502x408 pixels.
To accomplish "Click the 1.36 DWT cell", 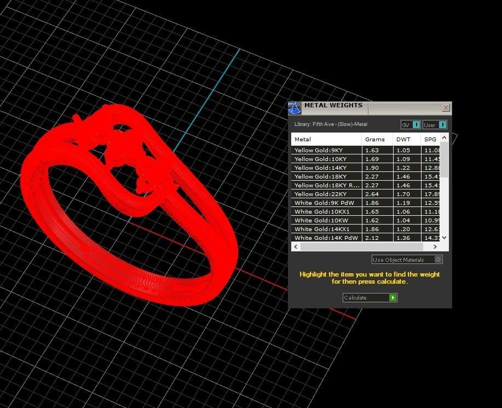I will pyautogui.click(x=407, y=238).
